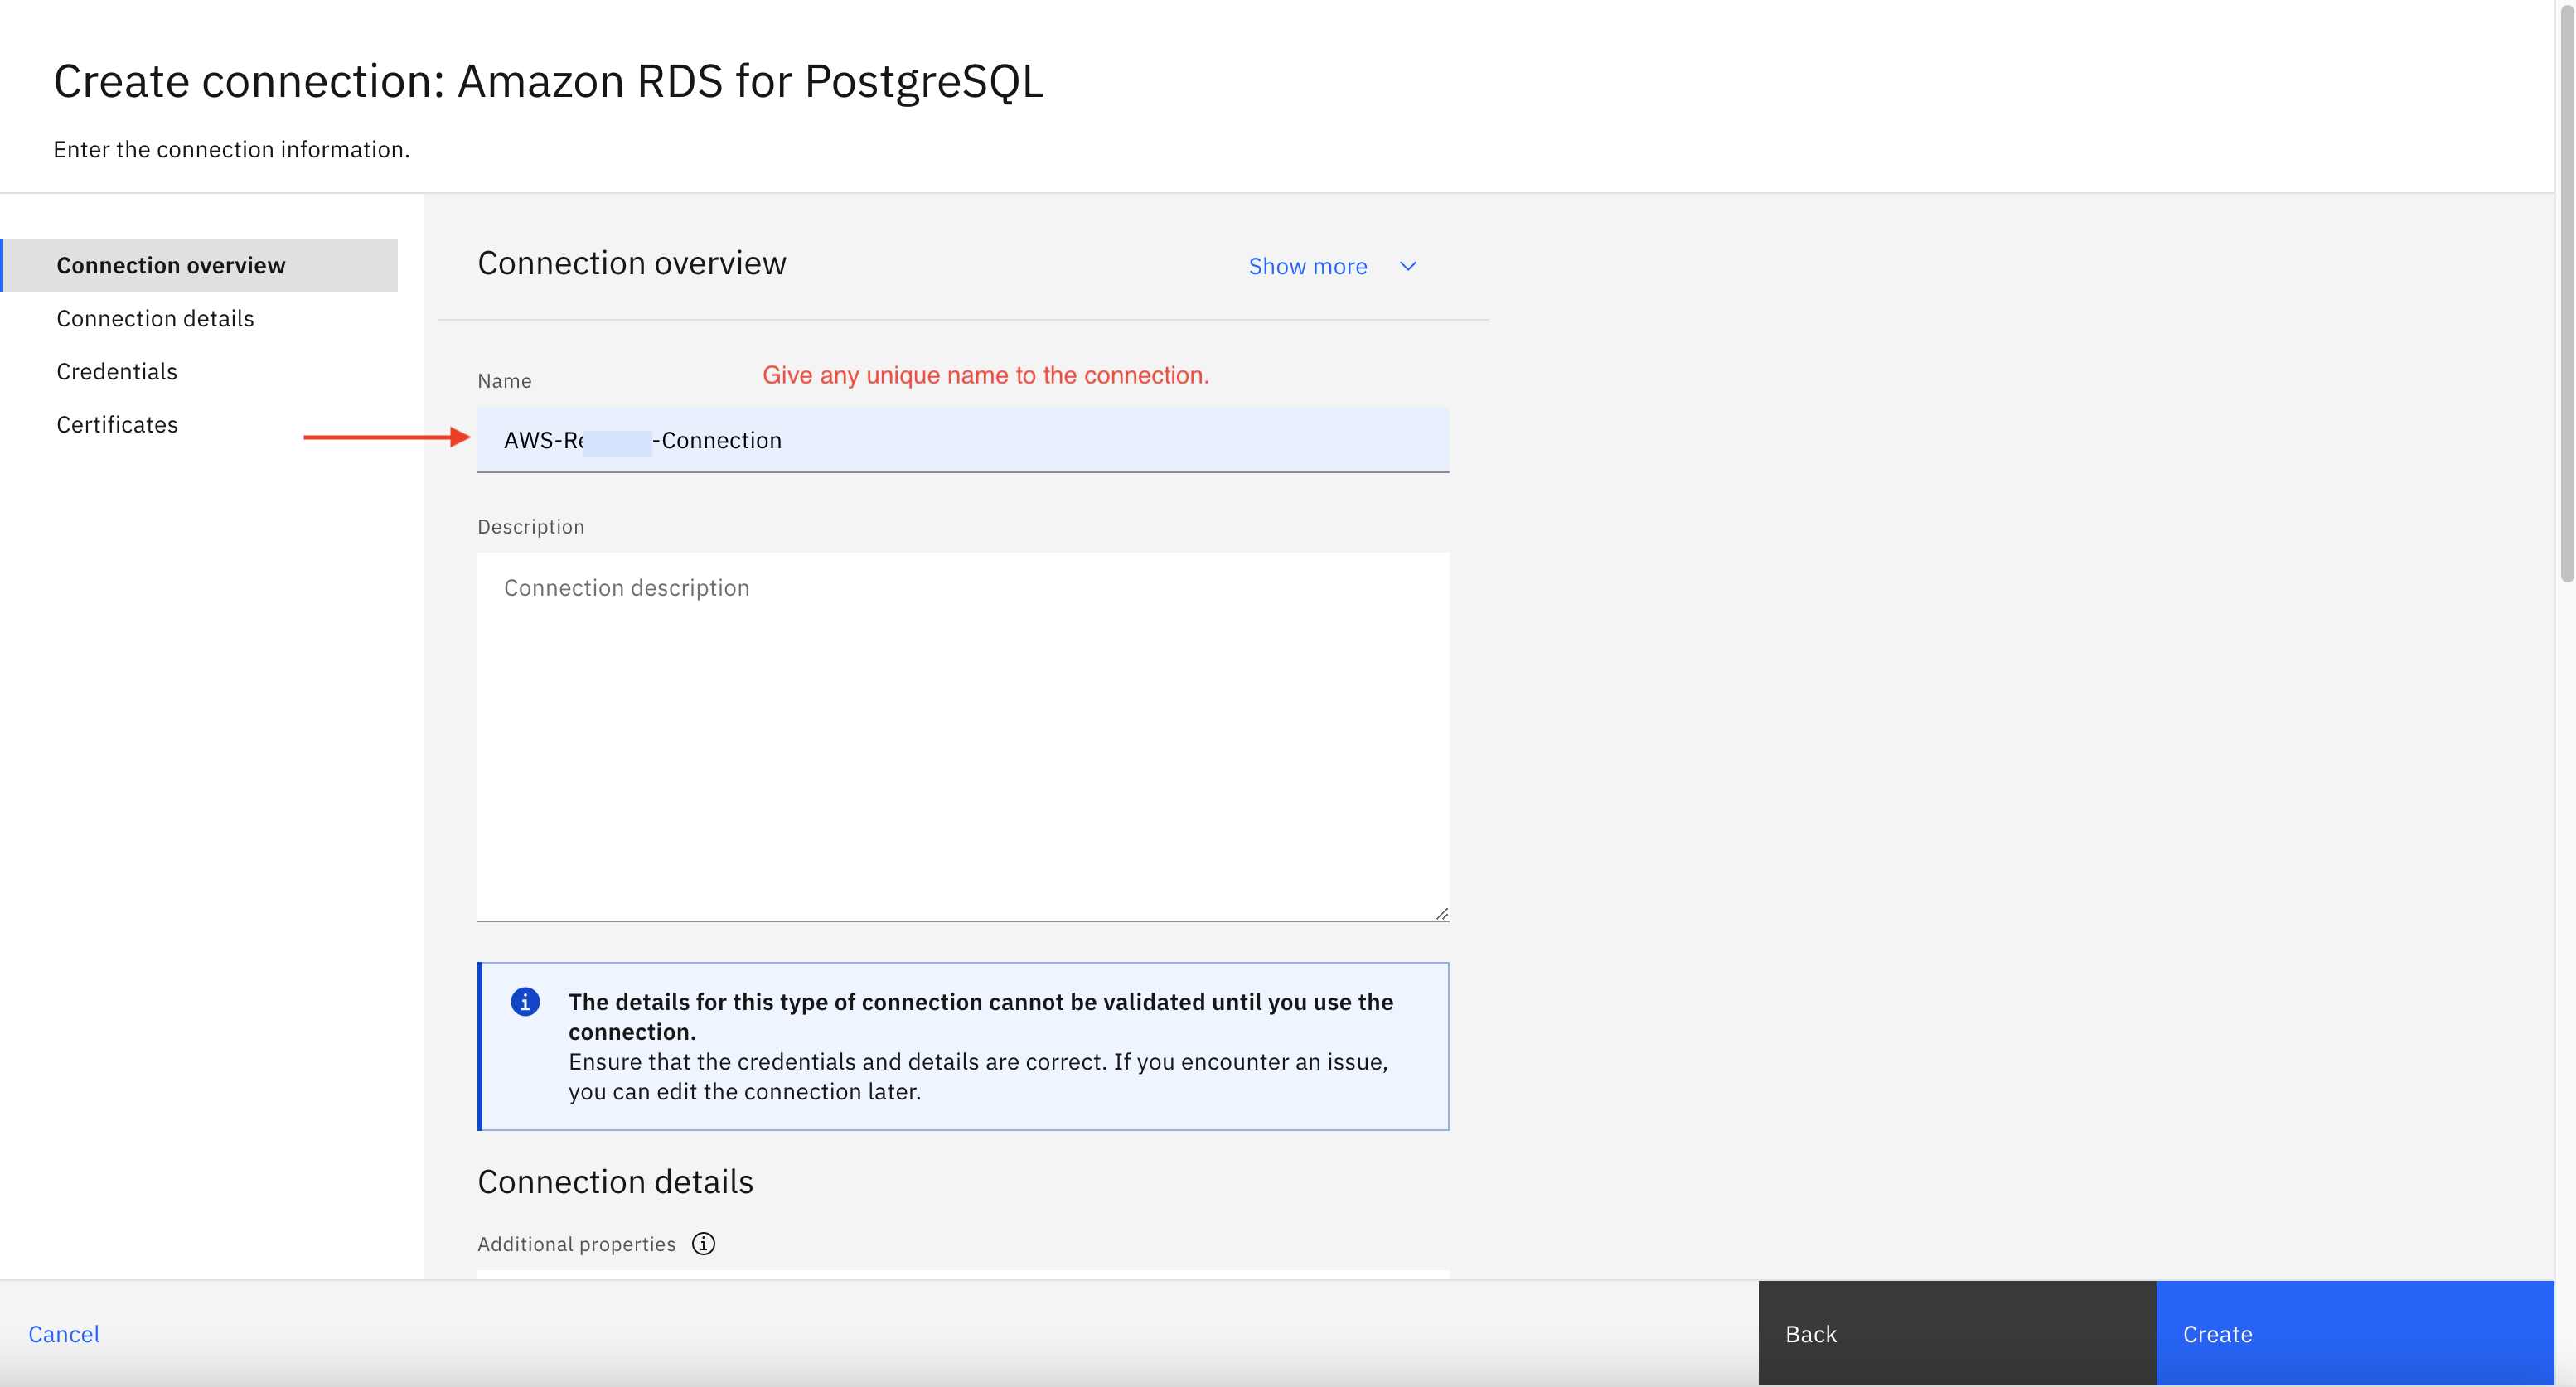The image size is (2576, 1387).
Task: Go Back to the previous step
Action: click(1957, 1333)
